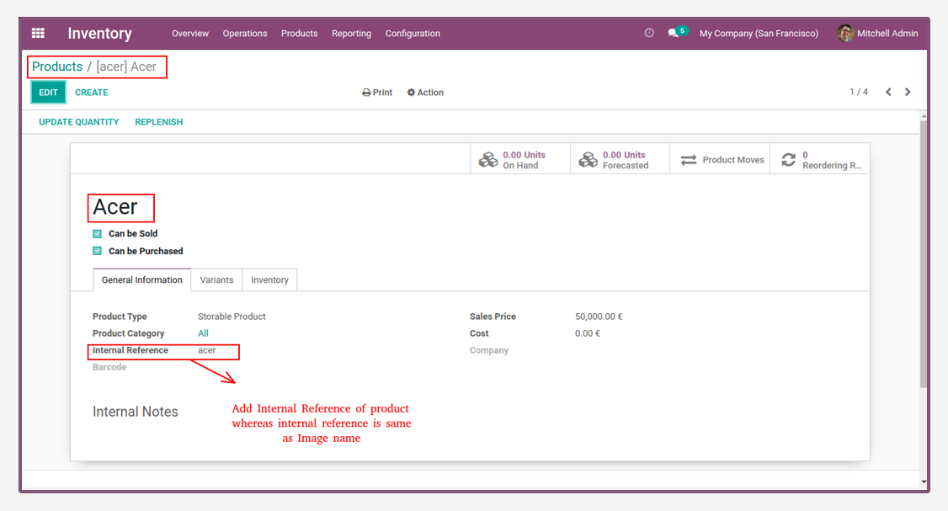The width and height of the screenshot is (948, 511).
Task: Open the 0.00 Units On Hand stat
Action: click(520, 160)
